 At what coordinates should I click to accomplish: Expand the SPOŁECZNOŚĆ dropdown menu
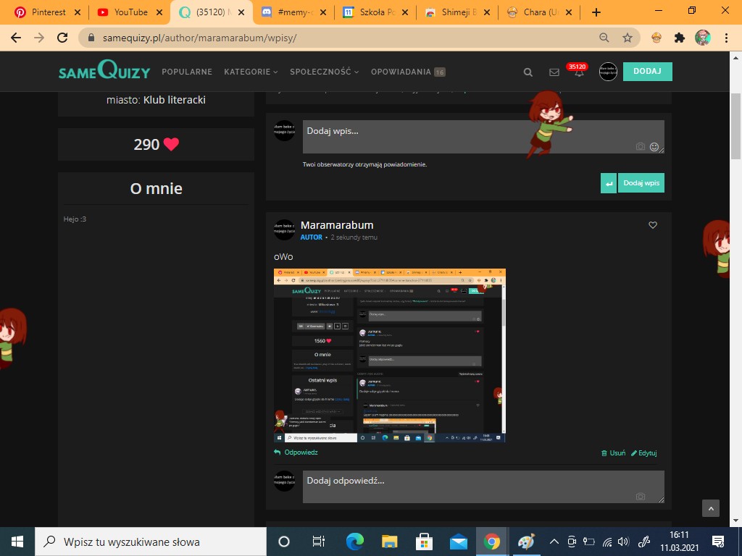tap(324, 72)
